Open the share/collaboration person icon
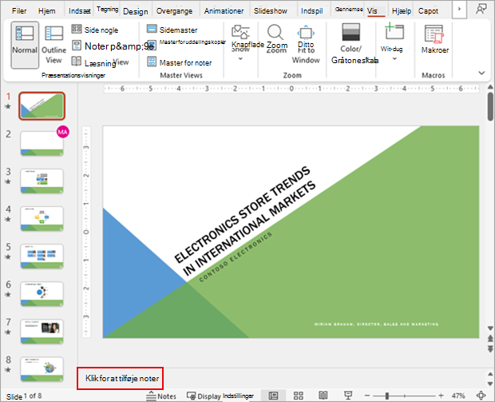The width and height of the screenshot is (495, 402). [481, 10]
